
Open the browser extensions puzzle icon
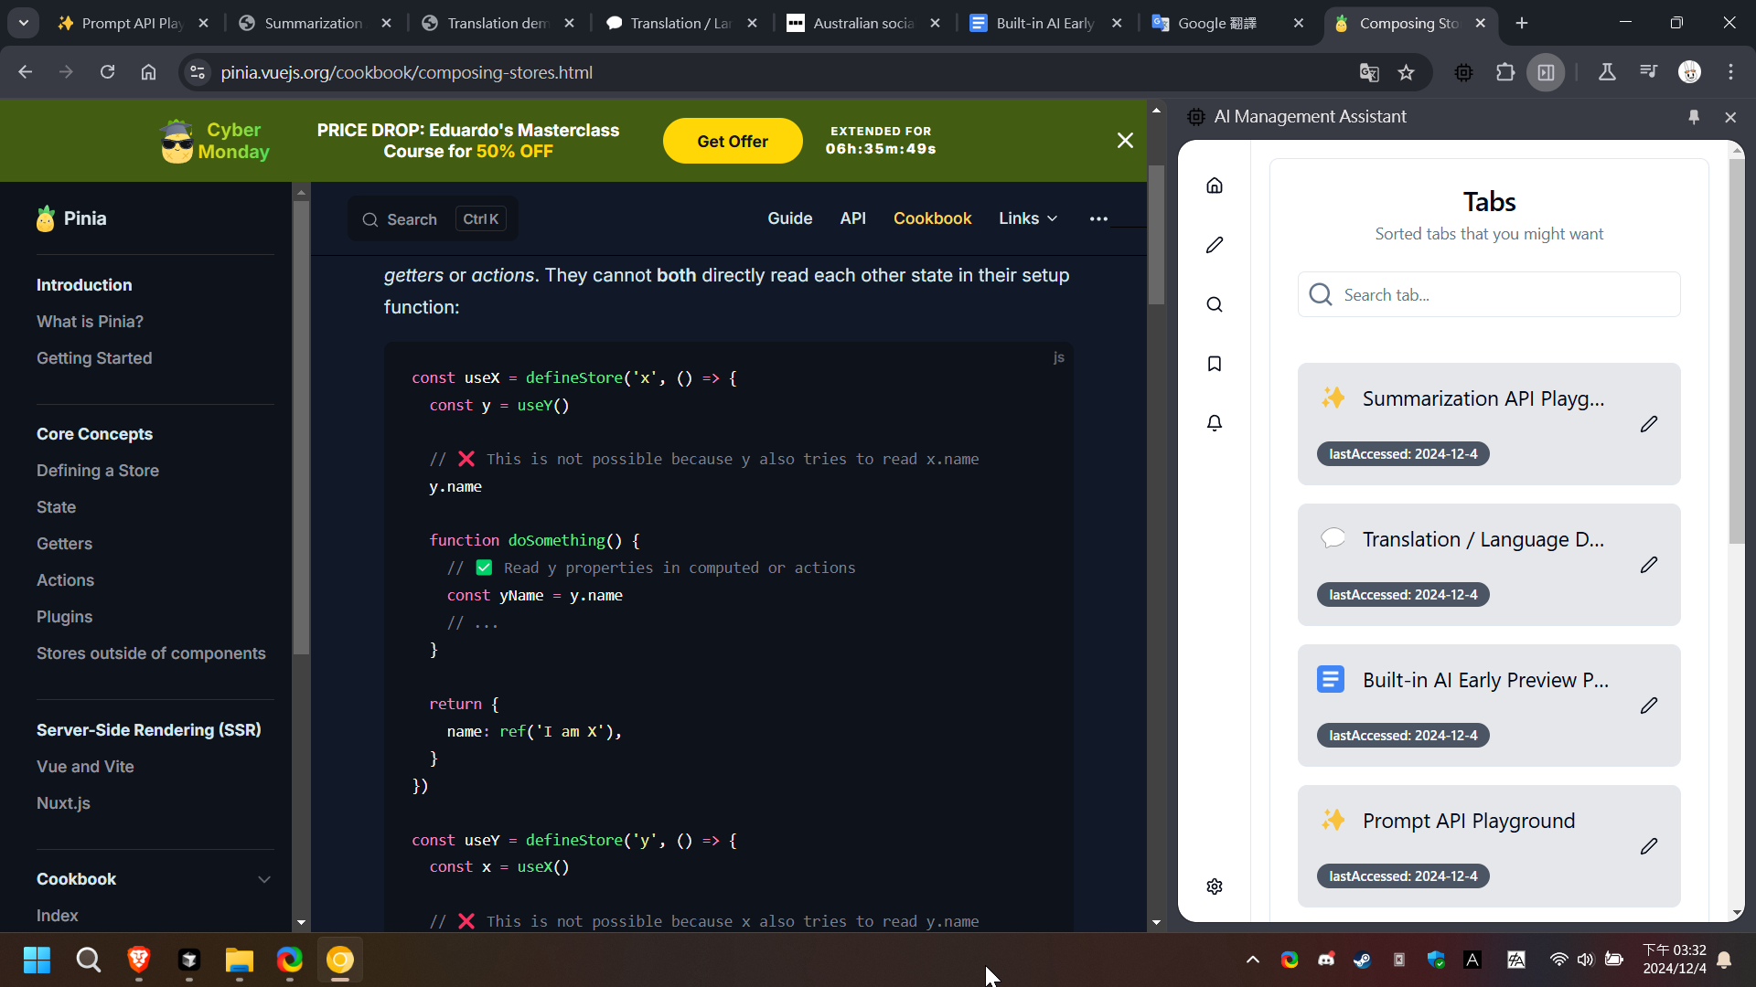[1504, 72]
